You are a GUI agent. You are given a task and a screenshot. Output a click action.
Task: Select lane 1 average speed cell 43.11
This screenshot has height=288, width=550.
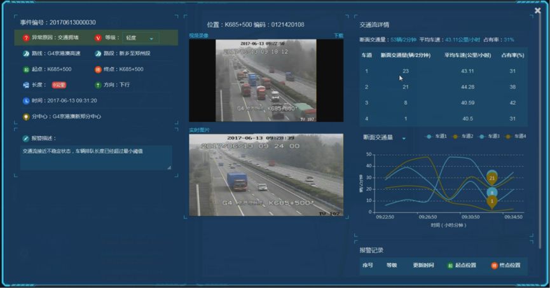(467, 71)
